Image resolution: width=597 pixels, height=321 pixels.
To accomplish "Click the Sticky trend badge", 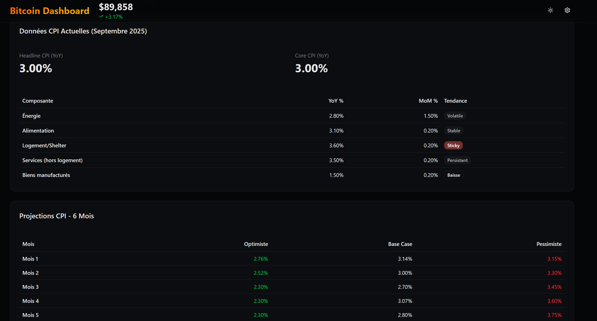I will (453, 145).
